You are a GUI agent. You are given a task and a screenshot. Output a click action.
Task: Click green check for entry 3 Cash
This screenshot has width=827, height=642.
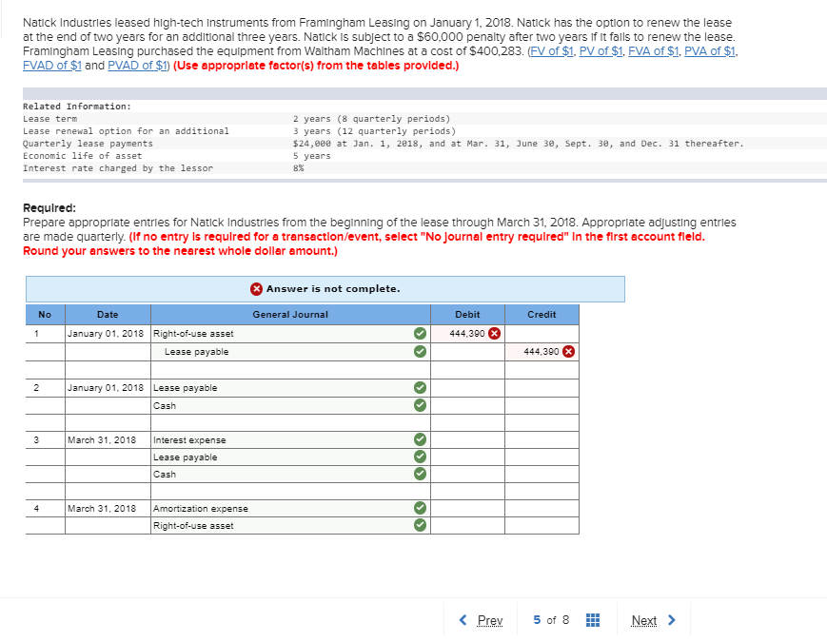tap(420, 474)
